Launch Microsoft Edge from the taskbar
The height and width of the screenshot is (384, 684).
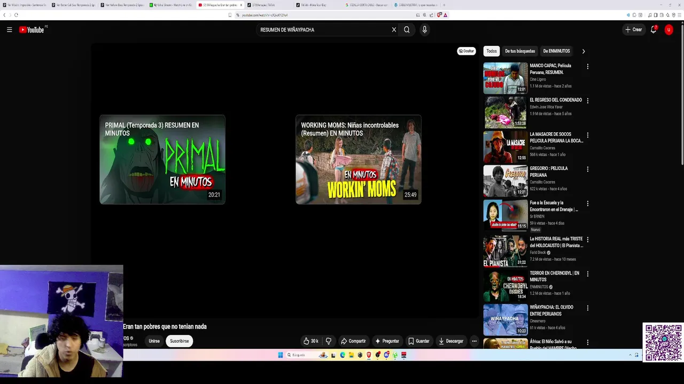click(343, 355)
